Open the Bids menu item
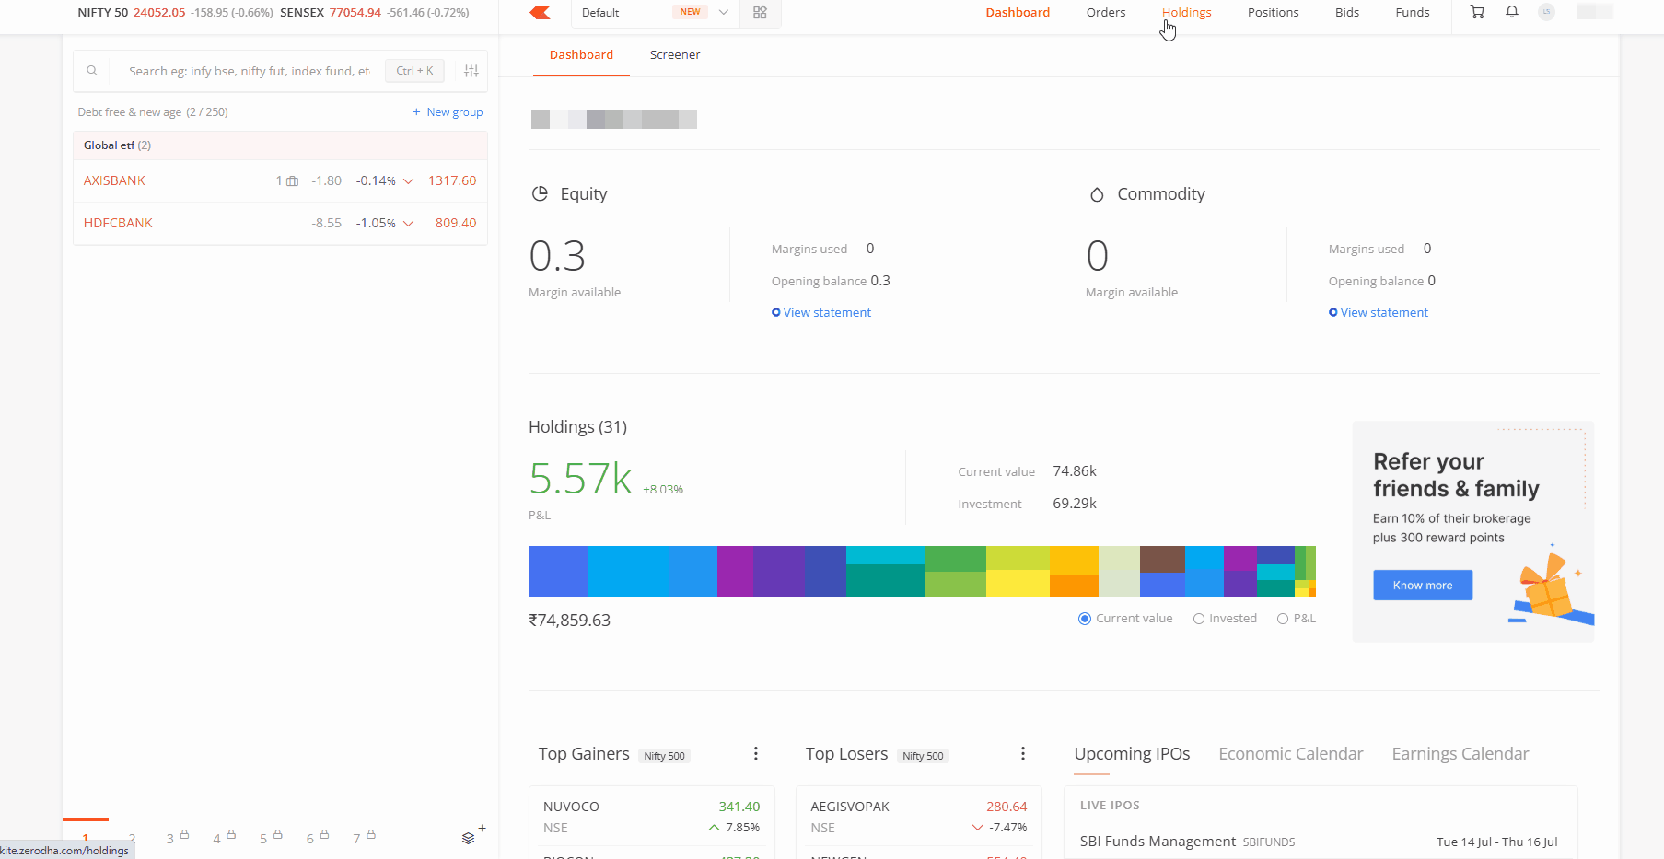Screen dimensions: 1664x859 tap(1347, 12)
